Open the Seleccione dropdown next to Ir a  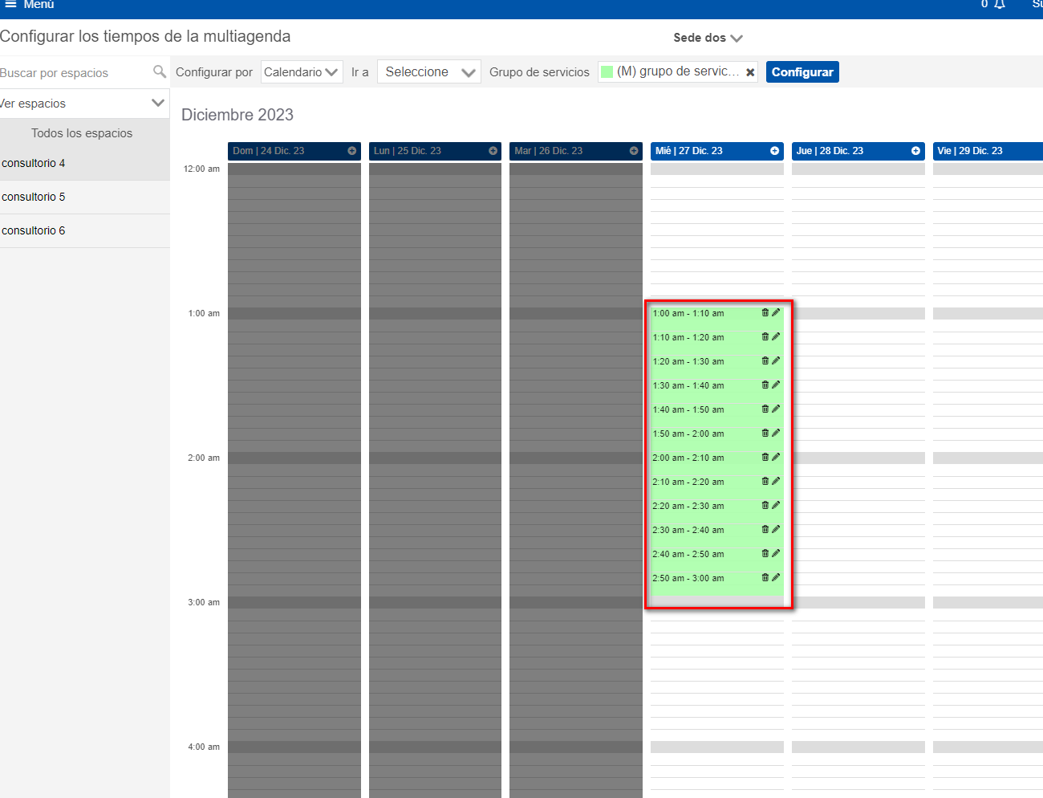point(428,71)
